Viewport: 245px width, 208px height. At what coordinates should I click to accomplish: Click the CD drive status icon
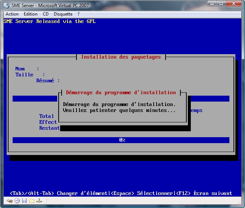[17, 201]
